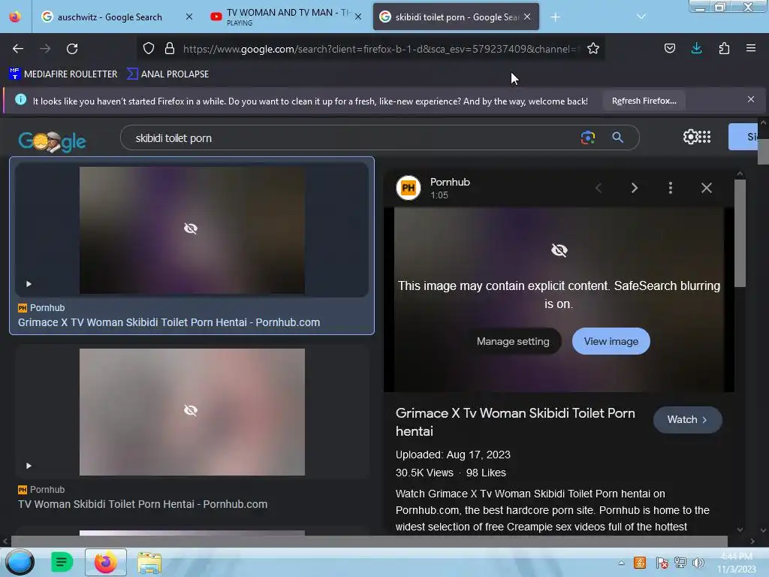Viewport: 769px width, 577px height.
Task: Close the YouTube playing tab
Action: pyautogui.click(x=358, y=17)
